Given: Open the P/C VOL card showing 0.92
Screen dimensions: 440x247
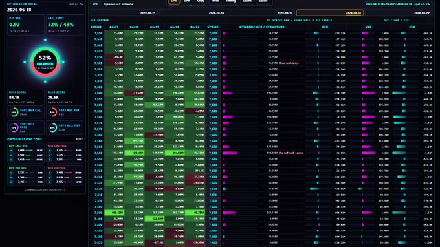Looking at the screenshot, I should 25,25.
